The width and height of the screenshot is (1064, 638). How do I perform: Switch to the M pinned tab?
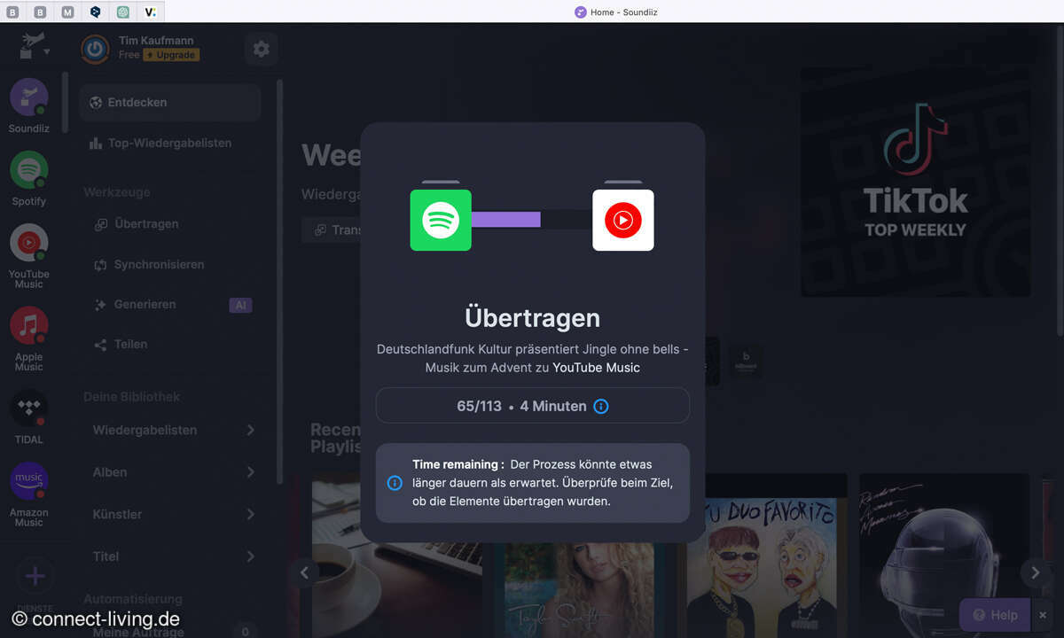pyautogui.click(x=68, y=12)
